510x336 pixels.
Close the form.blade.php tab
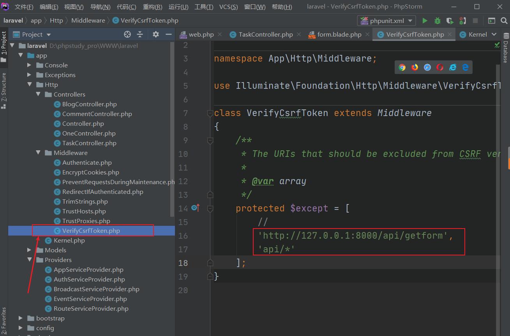(367, 34)
